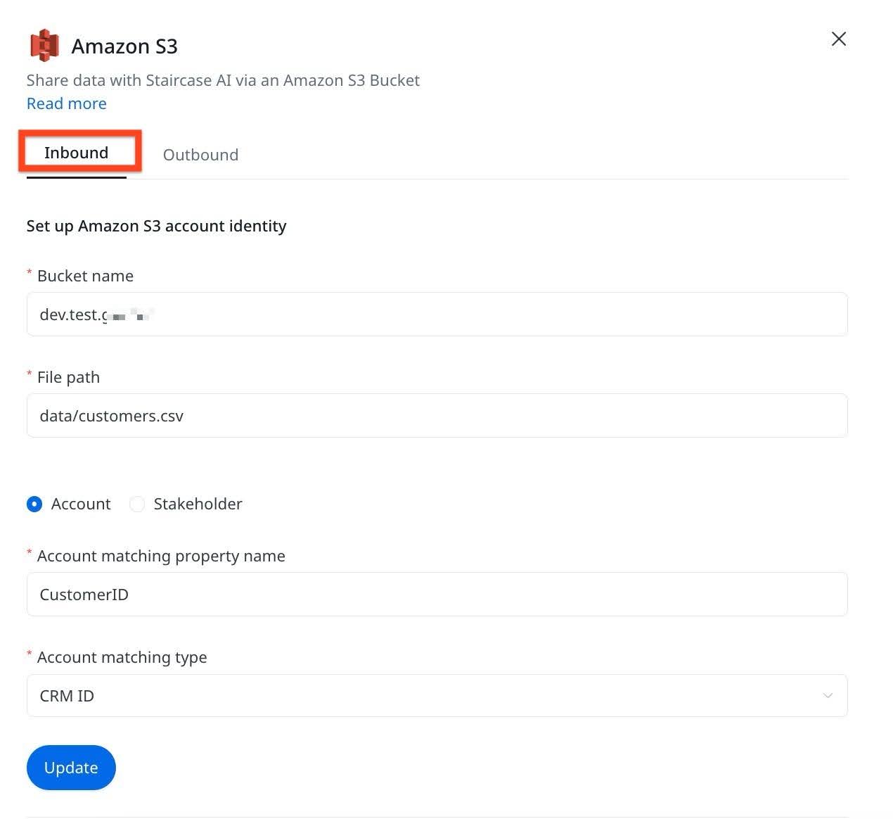
Task: Click the CustomerID property name field
Action: [437, 595]
